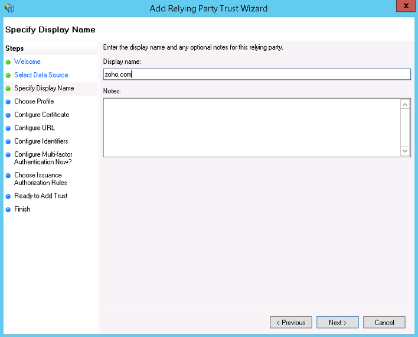This screenshot has height=337, width=418.
Task: Click the blue bullet beside Choose Profile
Action: click(x=8, y=102)
